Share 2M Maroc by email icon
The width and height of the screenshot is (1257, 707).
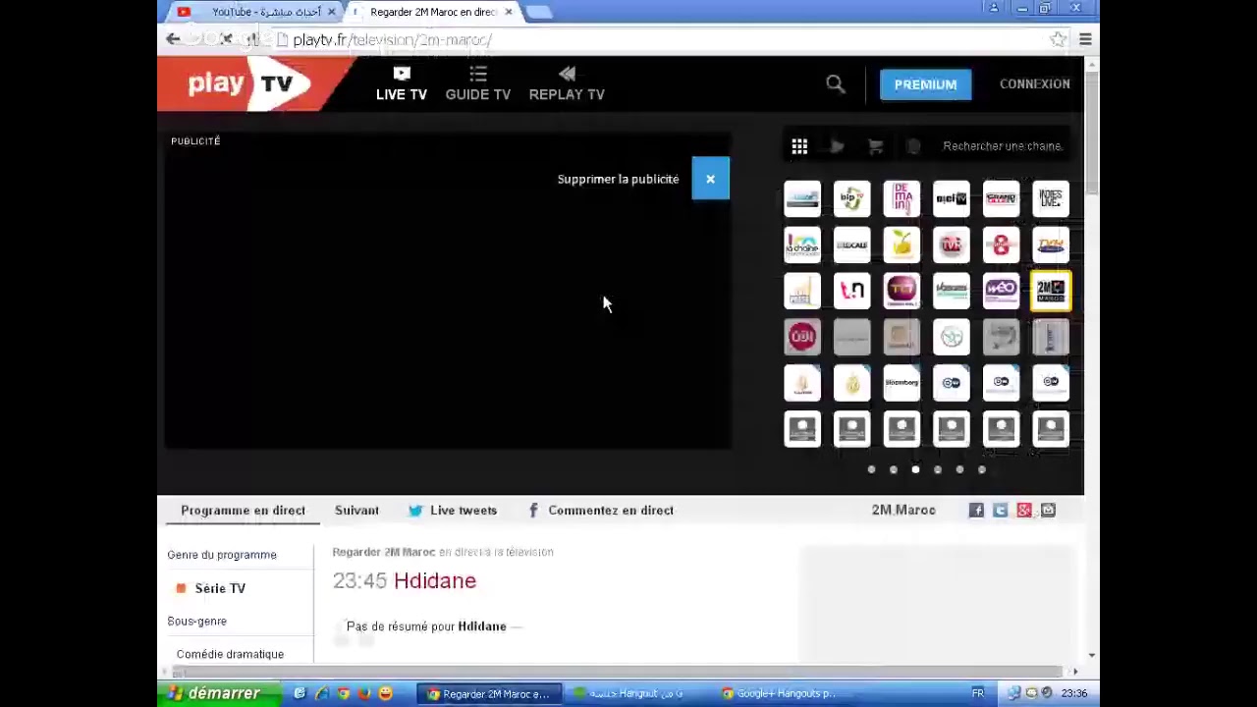click(x=1048, y=511)
